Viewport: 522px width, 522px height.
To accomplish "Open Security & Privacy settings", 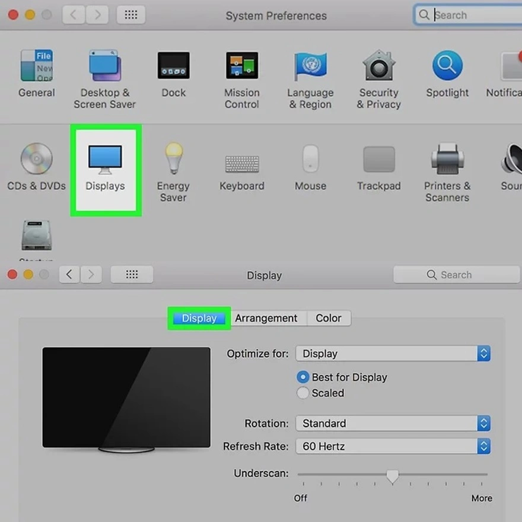I will pyautogui.click(x=378, y=65).
